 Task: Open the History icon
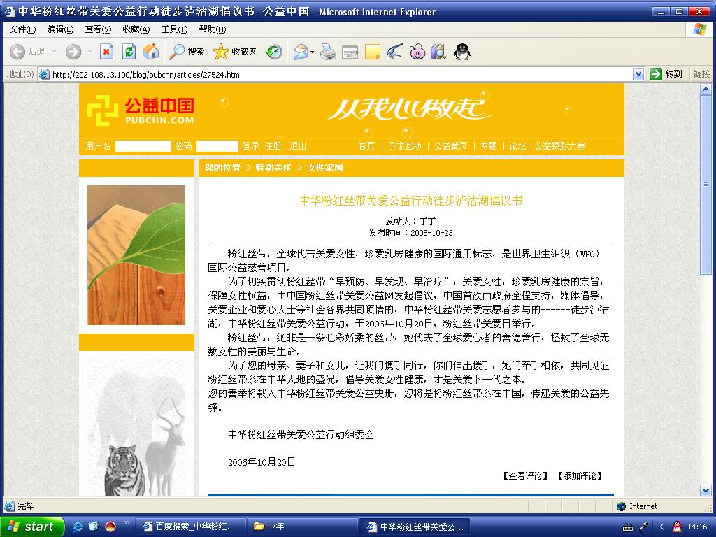274,52
